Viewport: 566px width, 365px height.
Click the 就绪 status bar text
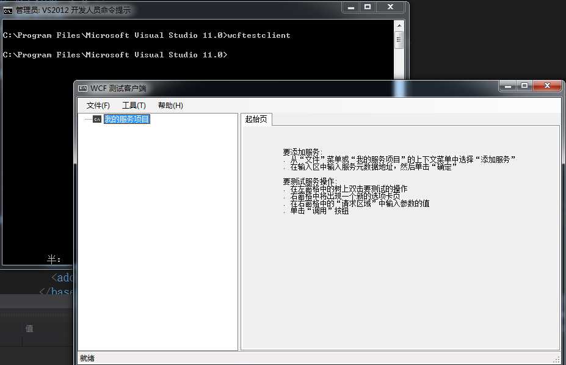click(x=87, y=358)
